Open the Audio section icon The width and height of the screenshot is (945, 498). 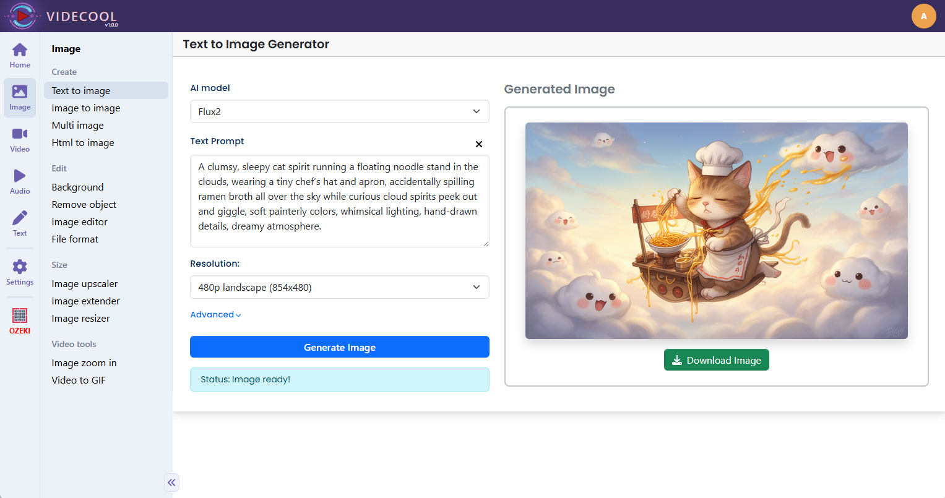(20, 176)
